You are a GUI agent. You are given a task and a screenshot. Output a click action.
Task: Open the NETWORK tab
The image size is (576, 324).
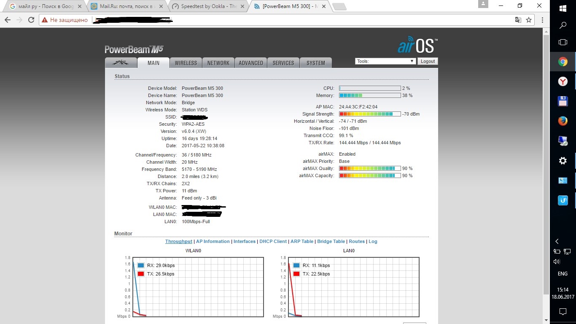tap(218, 63)
